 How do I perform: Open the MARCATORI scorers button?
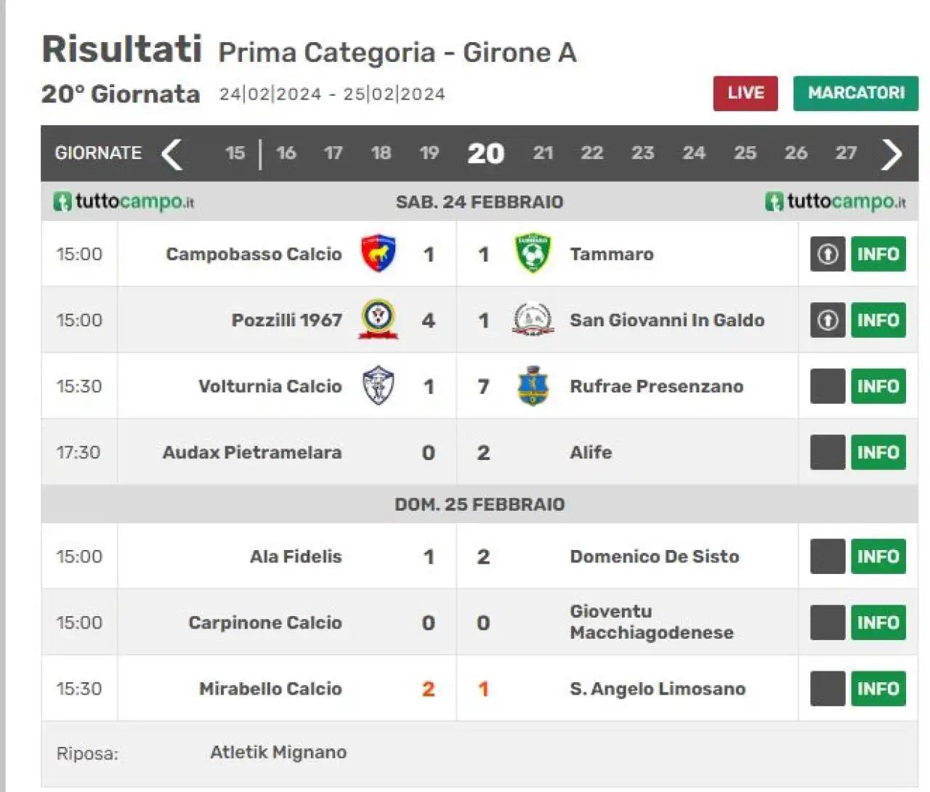point(856,93)
